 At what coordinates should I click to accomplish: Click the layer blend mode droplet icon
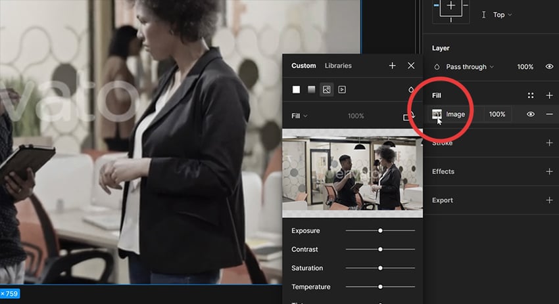[437, 67]
